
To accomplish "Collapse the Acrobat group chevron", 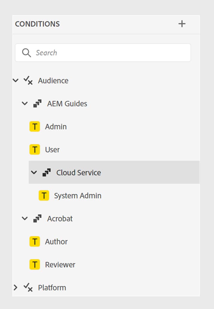I will click(25, 219).
